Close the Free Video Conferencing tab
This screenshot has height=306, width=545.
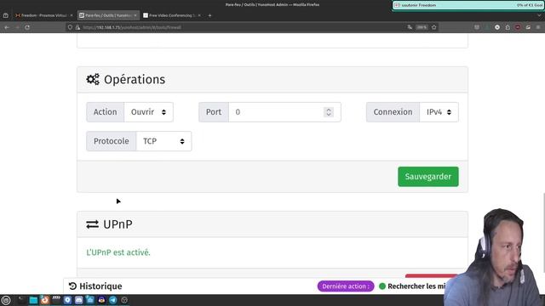point(199,15)
